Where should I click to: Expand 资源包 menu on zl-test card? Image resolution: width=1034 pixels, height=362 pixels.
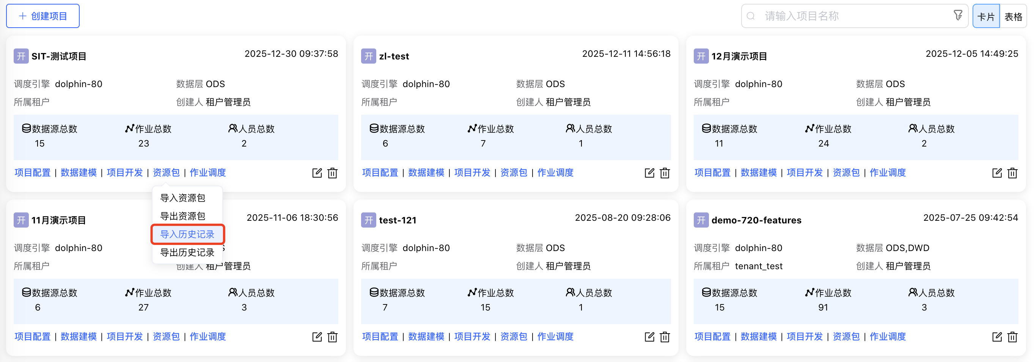pyautogui.click(x=514, y=173)
